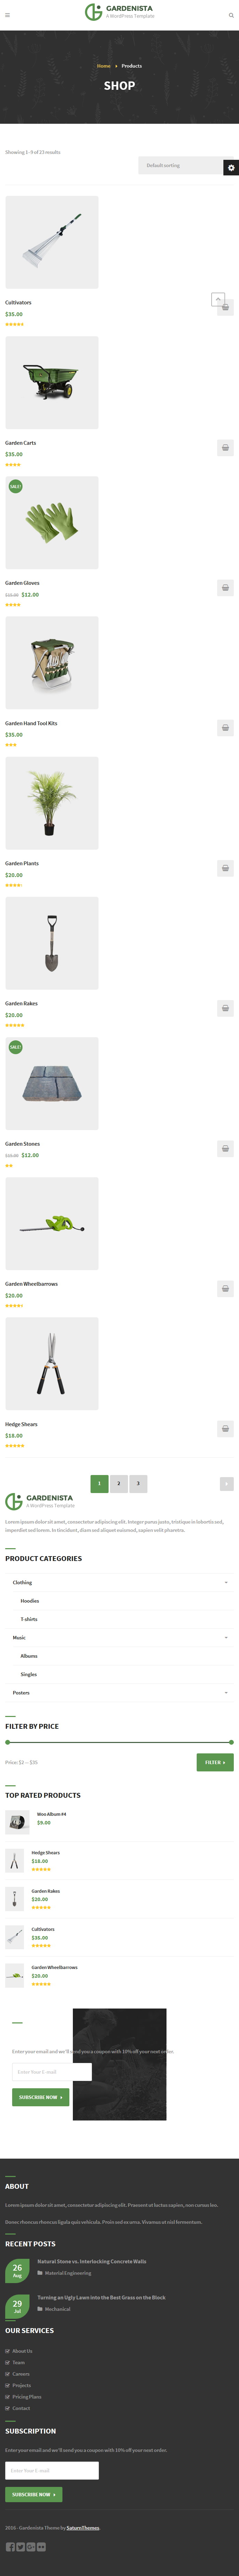Open the hamburger menu in header

(x=7, y=15)
